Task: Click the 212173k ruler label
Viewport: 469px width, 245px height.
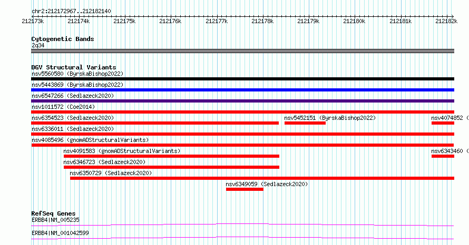Action: point(33,21)
